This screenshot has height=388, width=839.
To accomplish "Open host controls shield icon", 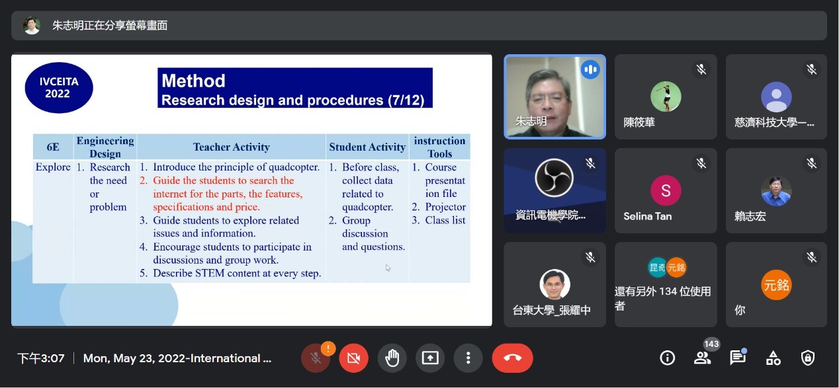I will coord(808,358).
